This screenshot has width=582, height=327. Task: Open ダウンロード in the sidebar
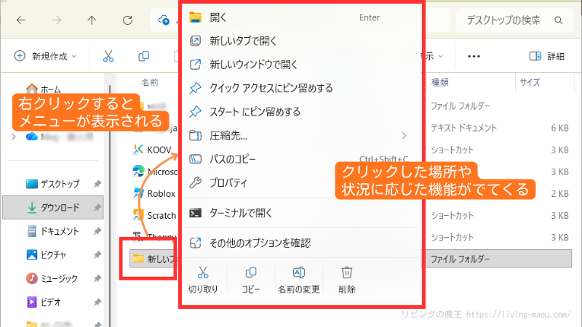[59, 208]
